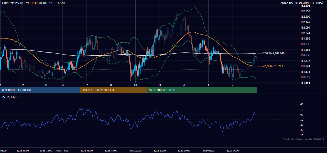Click hour marker 10 under price chart

pos(23,85)
